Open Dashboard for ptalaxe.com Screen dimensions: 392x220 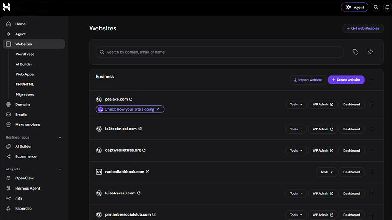(x=351, y=105)
